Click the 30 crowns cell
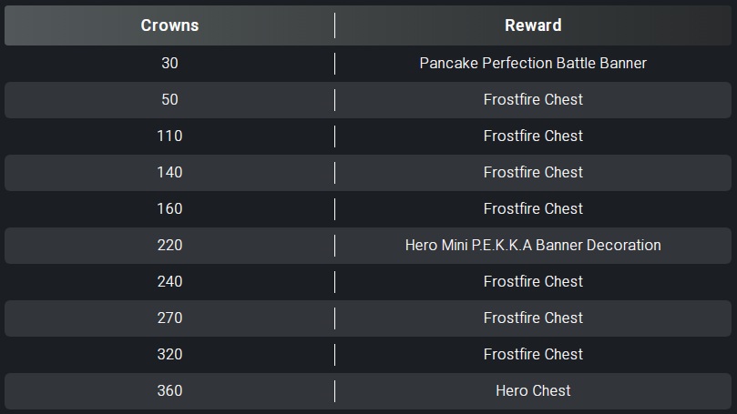This screenshot has height=414, width=737. point(169,64)
